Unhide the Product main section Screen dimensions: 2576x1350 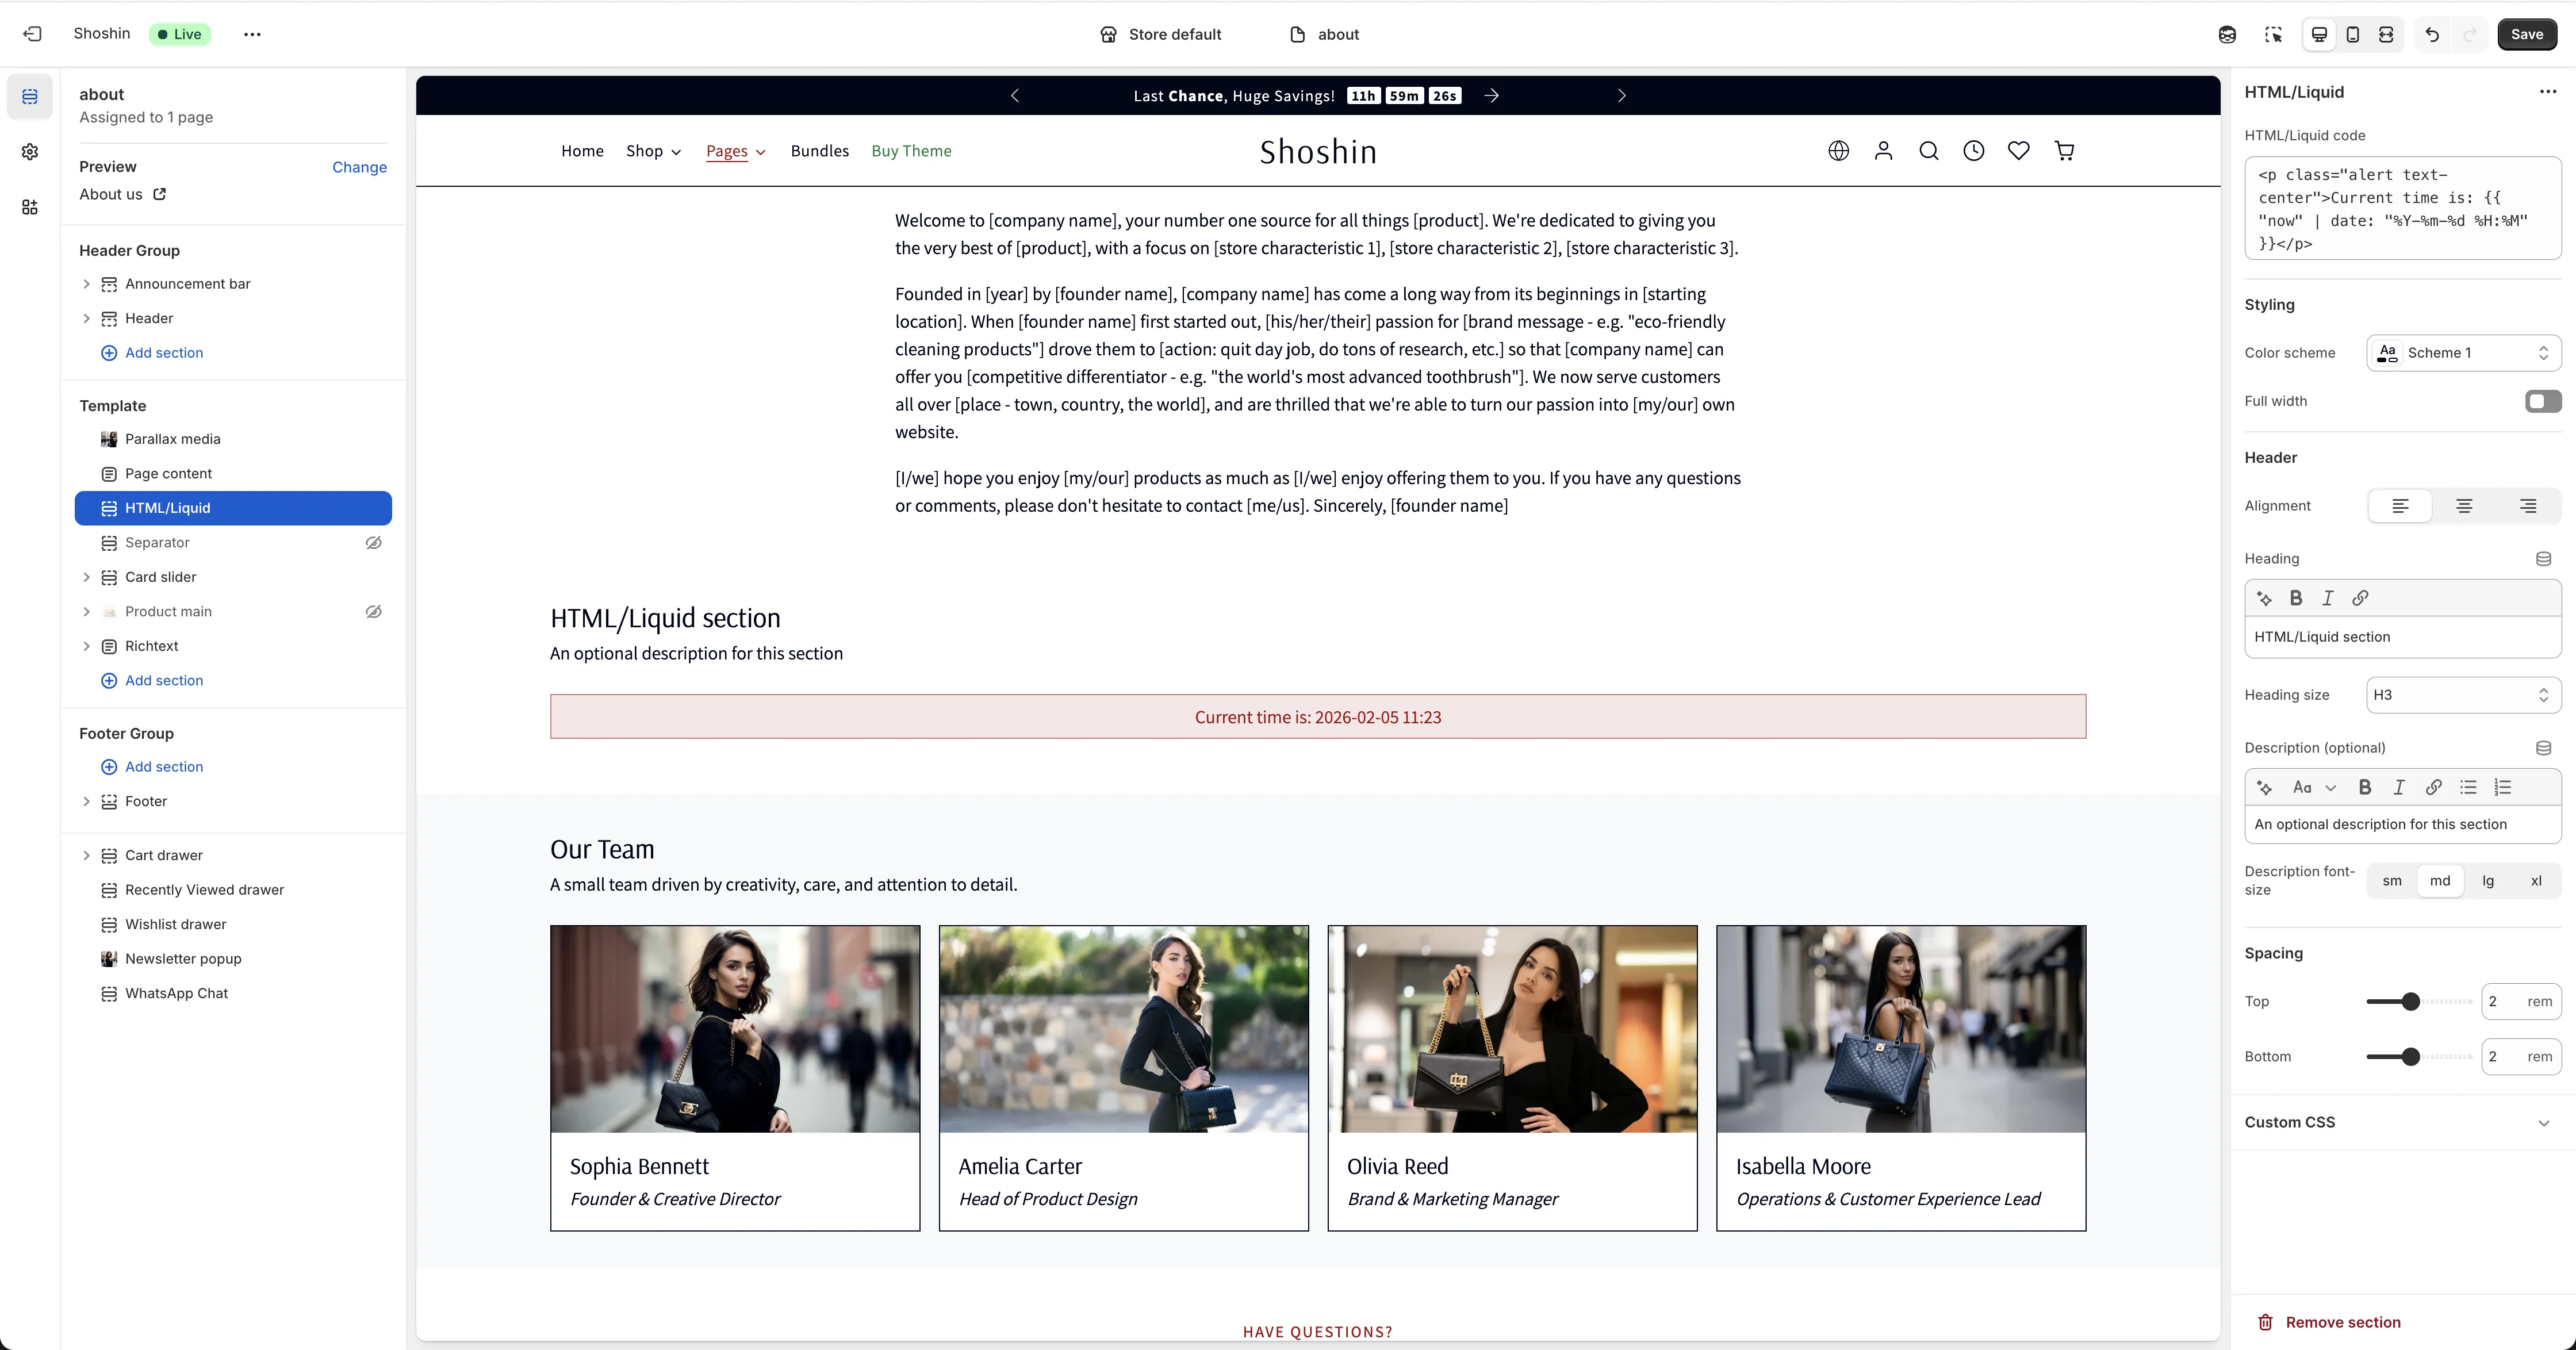(x=373, y=611)
